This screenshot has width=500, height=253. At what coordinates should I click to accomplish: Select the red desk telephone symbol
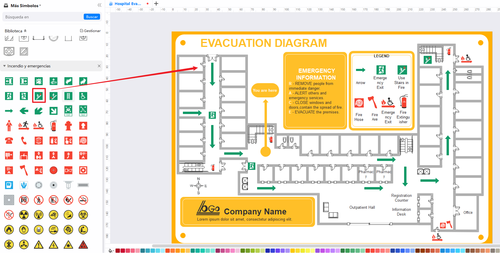point(9,140)
